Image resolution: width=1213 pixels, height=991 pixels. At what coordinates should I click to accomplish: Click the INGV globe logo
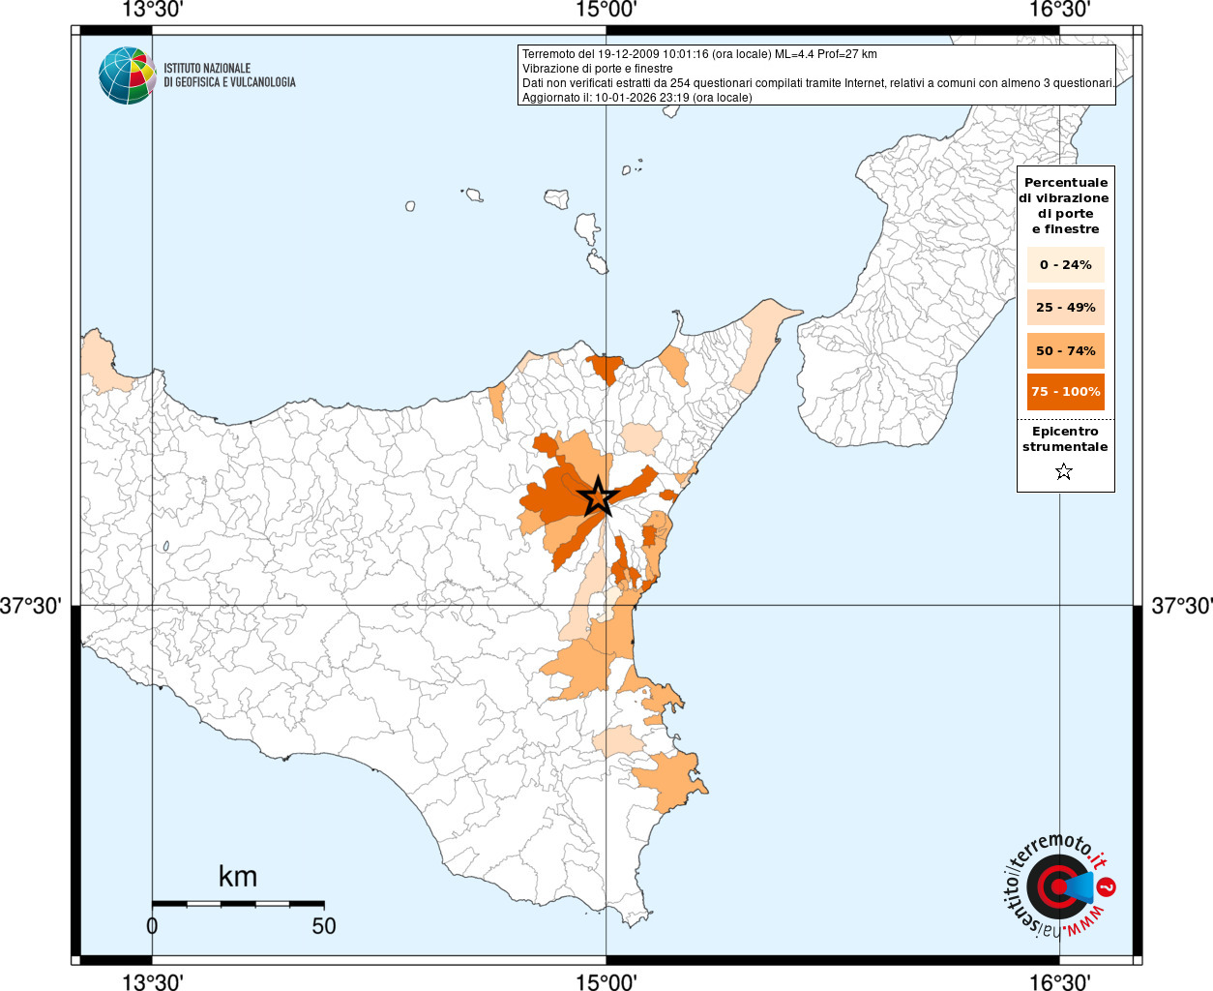pyautogui.click(x=128, y=75)
